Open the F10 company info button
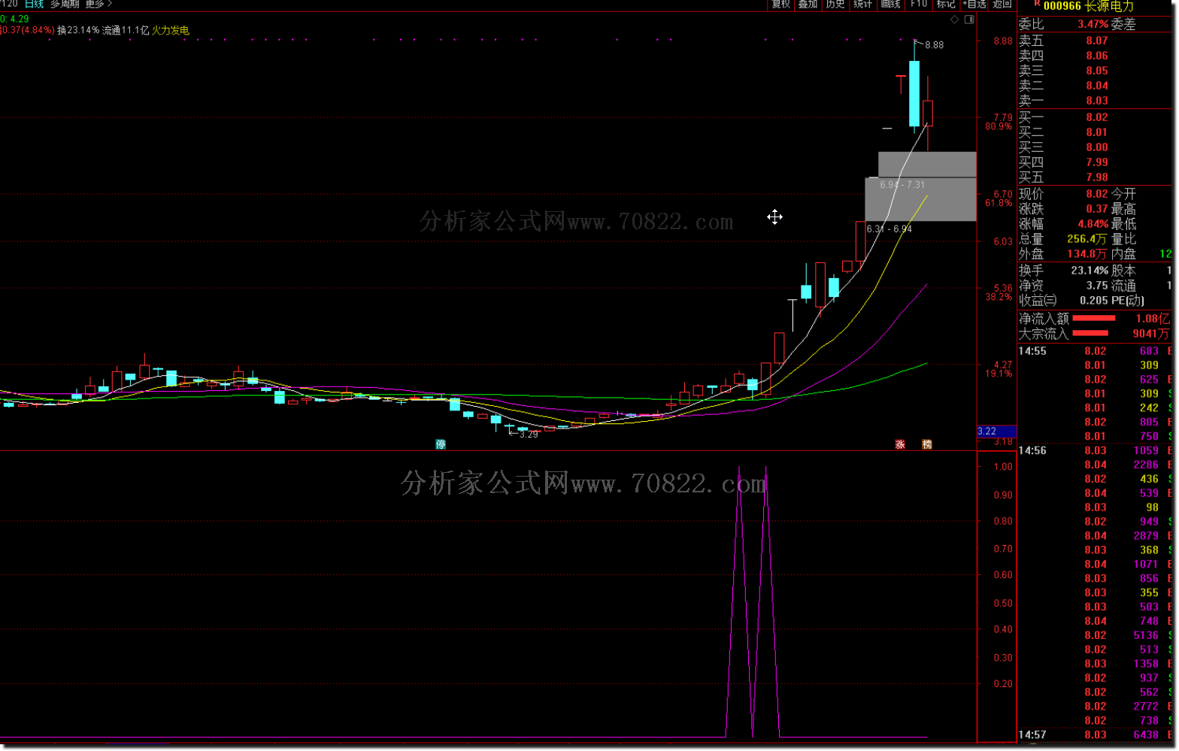Image resolution: width=1179 pixels, height=751 pixels. (x=918, y=5)
